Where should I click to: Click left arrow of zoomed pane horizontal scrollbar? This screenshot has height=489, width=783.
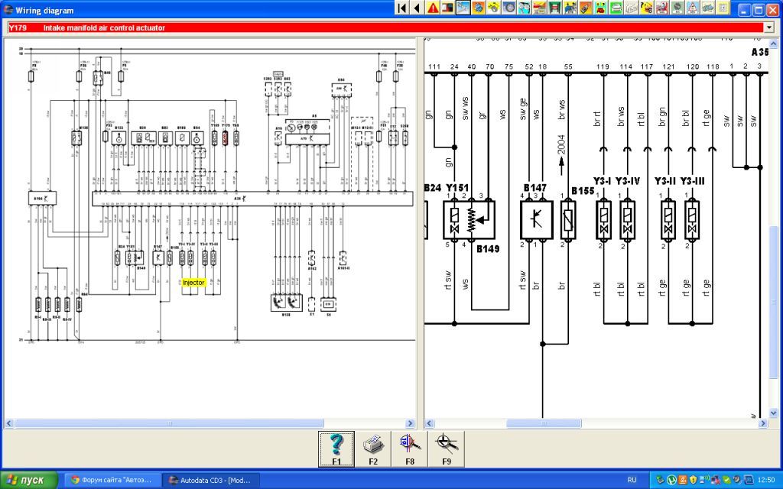pos(430,423)
